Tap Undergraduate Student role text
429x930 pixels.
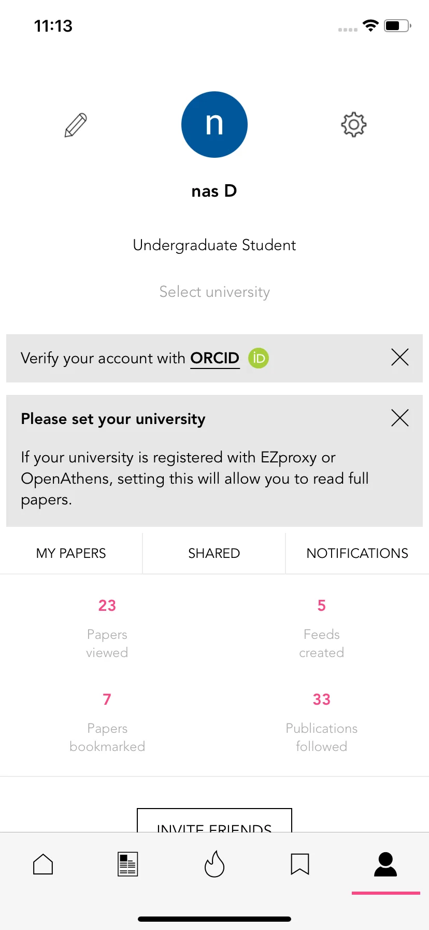coord(214,245)
